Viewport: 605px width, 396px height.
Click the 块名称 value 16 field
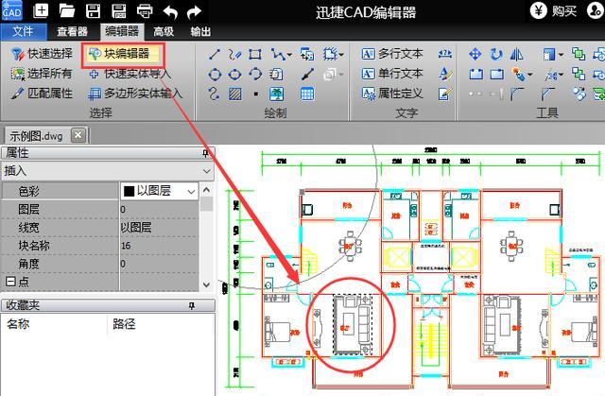pos(160,246)
